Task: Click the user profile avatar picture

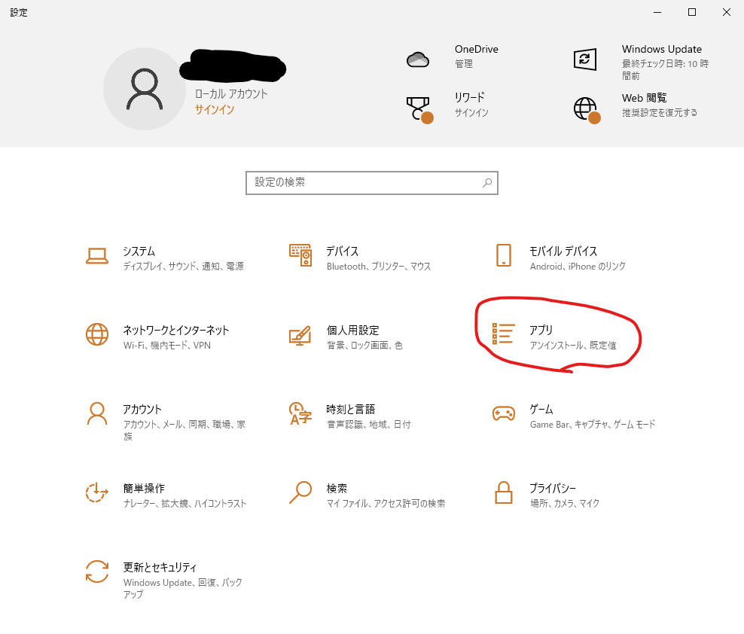Action: point(144,89)
